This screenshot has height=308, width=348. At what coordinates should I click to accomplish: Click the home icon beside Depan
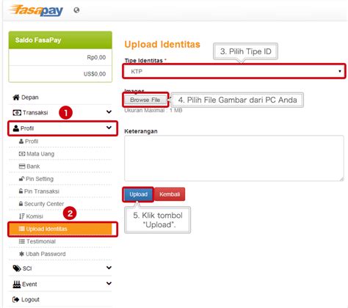click(x=16, y=98)
